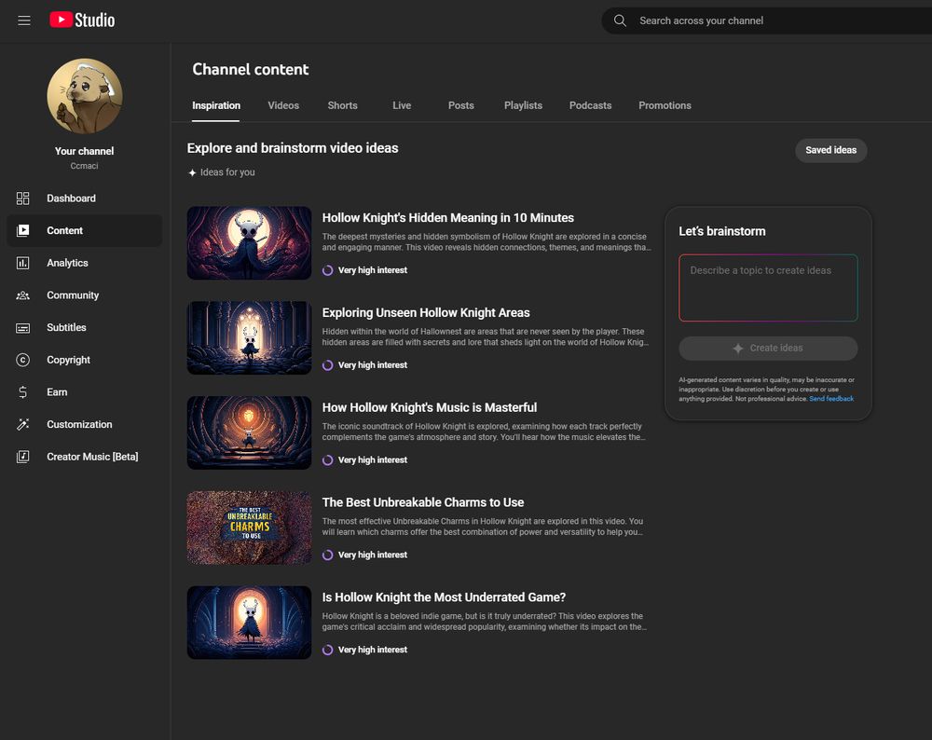This screenshot has width=932, height=740.
Task: Click the Earn dollar sign icon
Action: coord(22,392)
